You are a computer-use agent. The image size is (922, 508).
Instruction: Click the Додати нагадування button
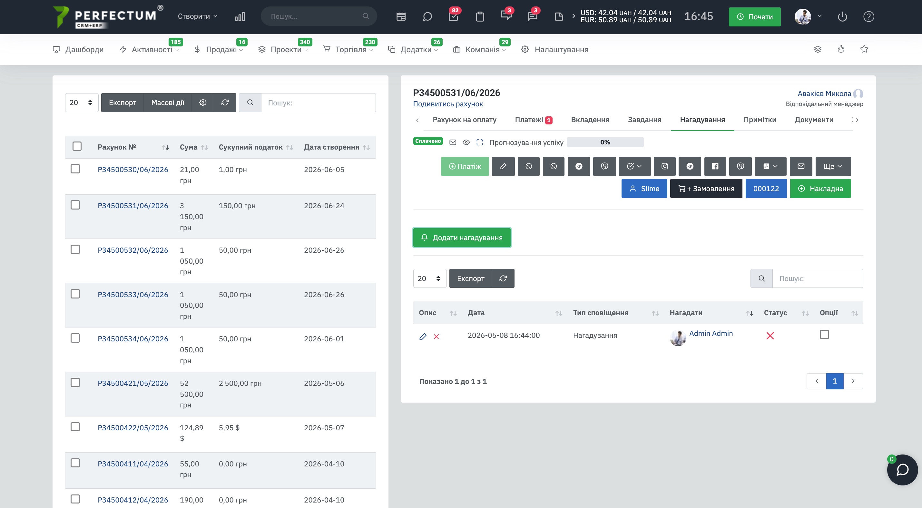click(462, 238)
